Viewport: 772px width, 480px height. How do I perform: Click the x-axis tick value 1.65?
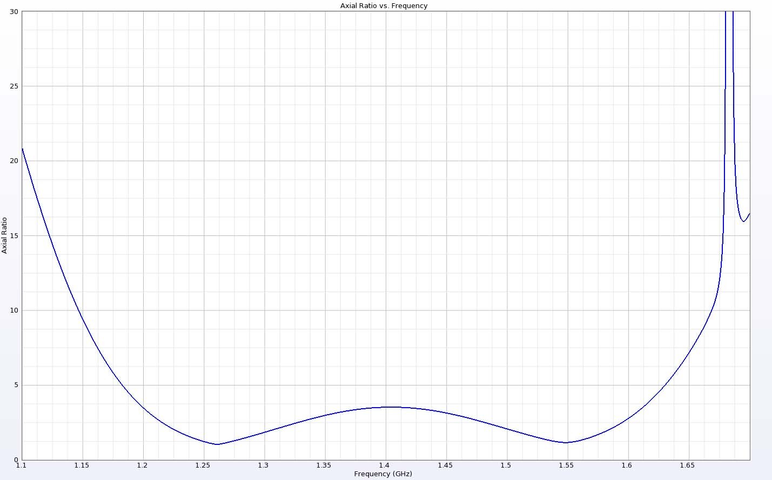[687, 465]
